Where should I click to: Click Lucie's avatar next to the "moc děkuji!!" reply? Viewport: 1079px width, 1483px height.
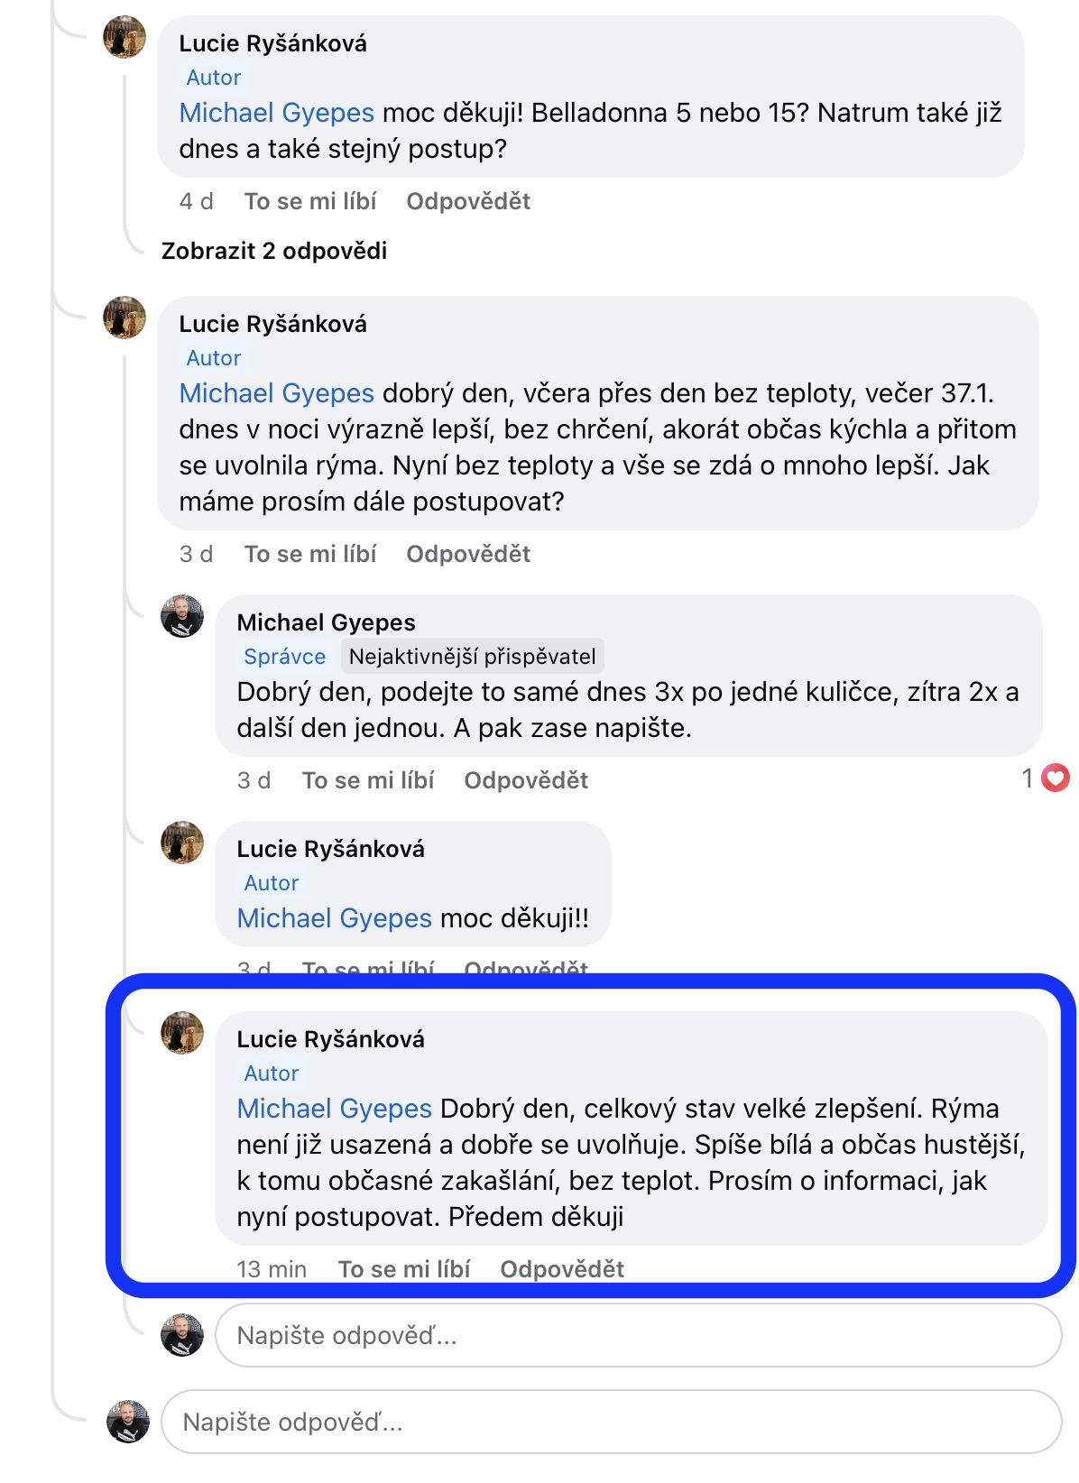pyautogui.click(x=182, y=843)
